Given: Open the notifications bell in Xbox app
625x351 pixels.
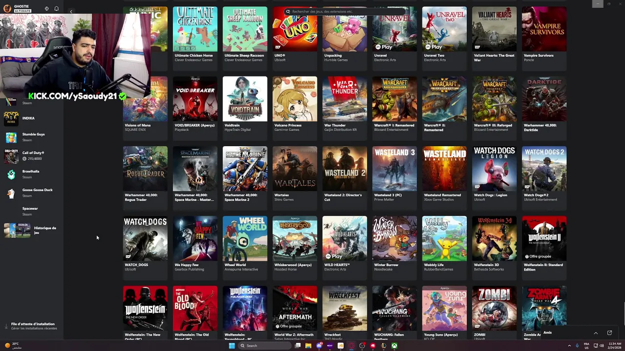Looking at the screenshot, I should 57,9.
